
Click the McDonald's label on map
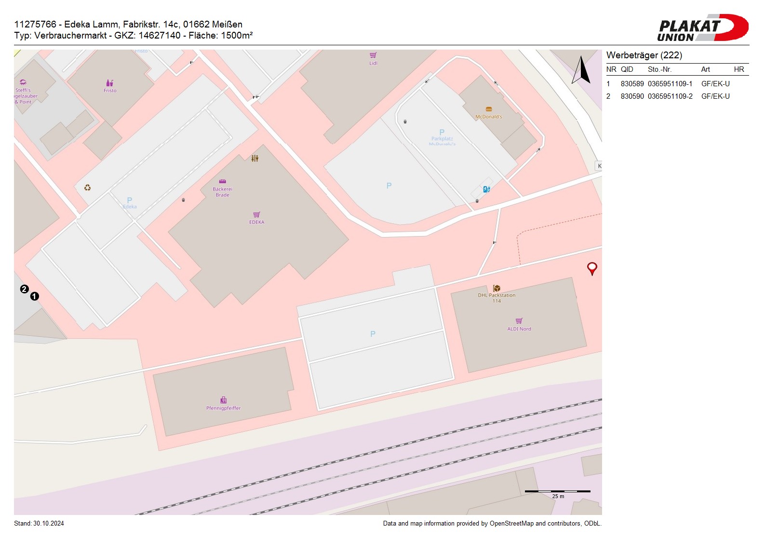coord(489,117)
